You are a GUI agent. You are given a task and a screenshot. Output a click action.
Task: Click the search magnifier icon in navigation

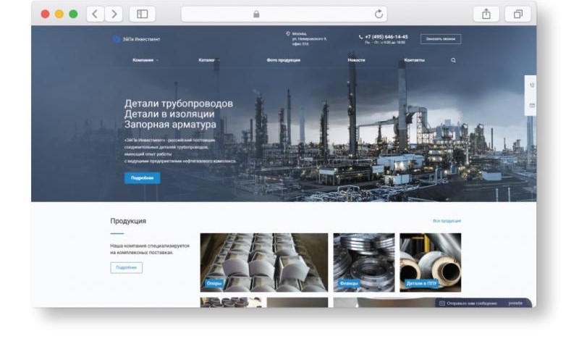[454, 60]
